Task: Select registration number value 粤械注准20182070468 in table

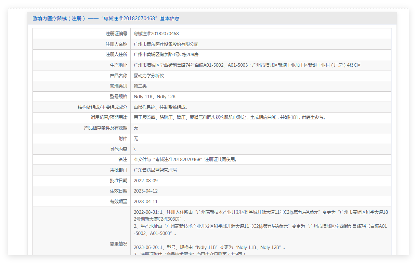Action: click(156, 34)
